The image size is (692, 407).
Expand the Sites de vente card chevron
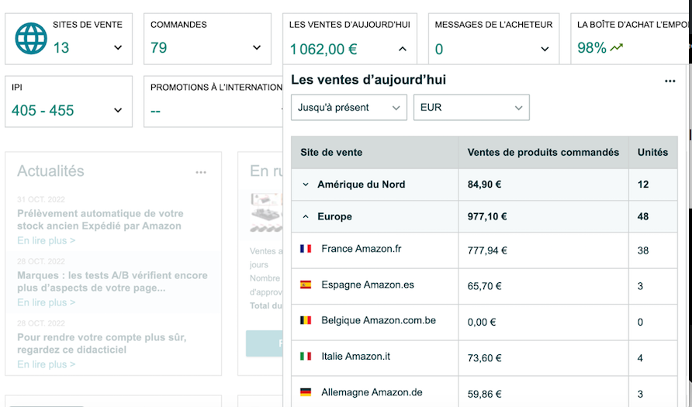point(118,47)
